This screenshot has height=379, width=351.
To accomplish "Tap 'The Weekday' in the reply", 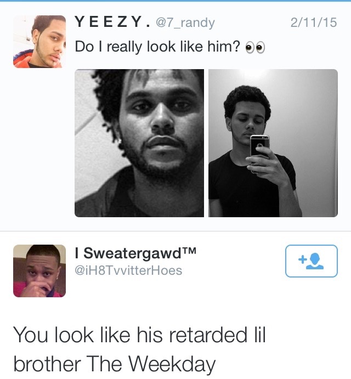I will pos(151,364).
